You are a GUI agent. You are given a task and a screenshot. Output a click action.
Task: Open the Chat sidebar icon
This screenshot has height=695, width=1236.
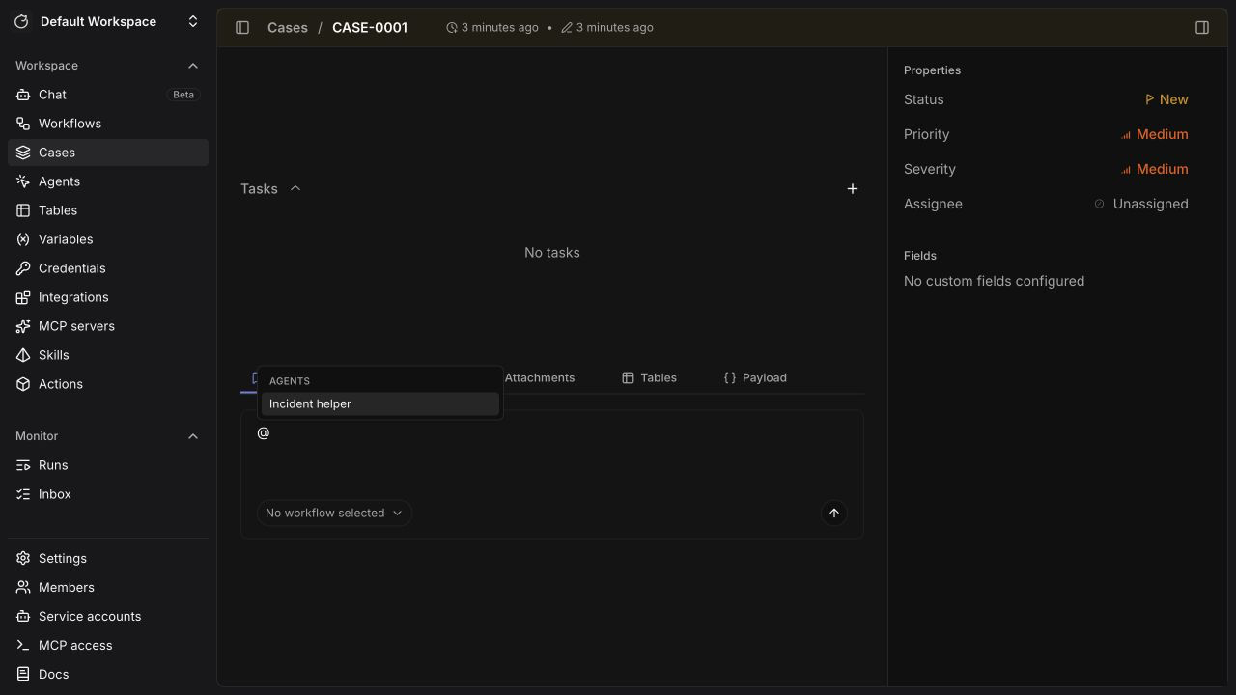(23, 95)
